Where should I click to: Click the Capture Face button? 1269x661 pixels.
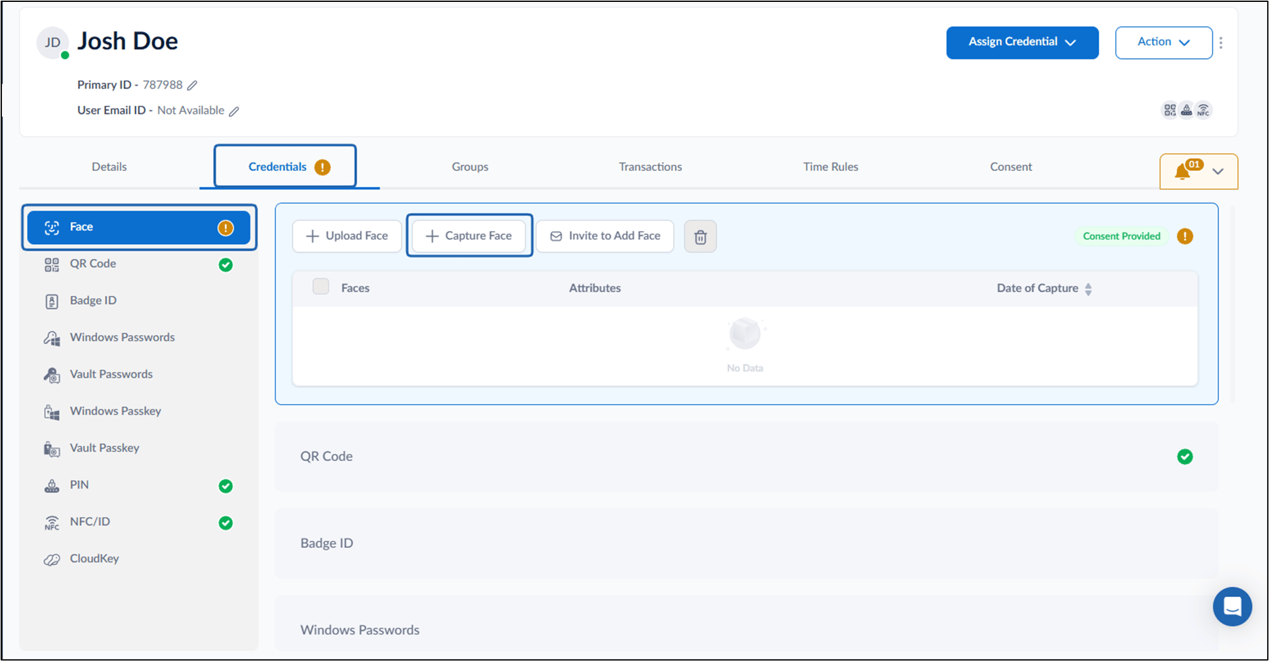469,236
